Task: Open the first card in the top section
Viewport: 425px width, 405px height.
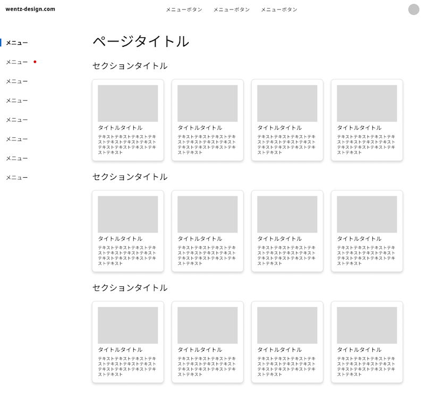Action: click(127, 119)
